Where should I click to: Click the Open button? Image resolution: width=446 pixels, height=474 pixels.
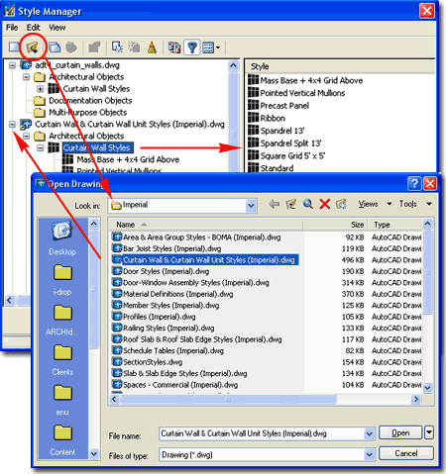400,432
